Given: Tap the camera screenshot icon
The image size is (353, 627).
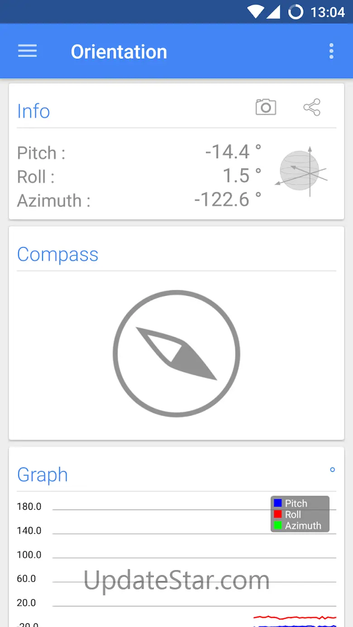Looking at the screenshot, I should (x=266, y=107).
